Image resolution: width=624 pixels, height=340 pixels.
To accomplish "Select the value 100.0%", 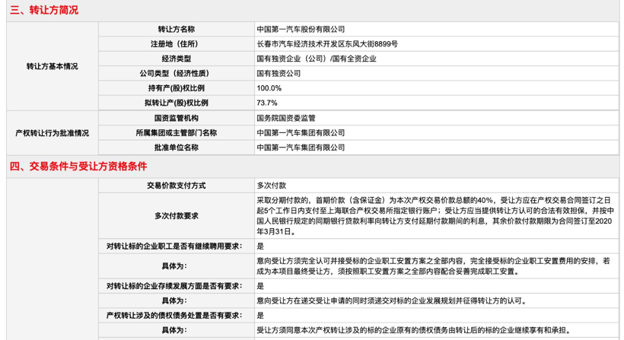I will pyautogui.click(x=269, y=88).
